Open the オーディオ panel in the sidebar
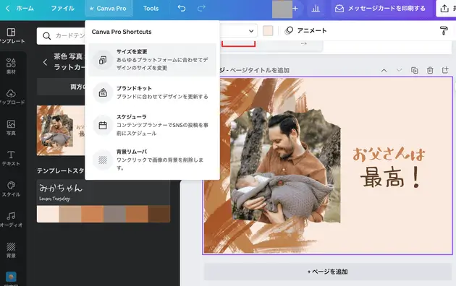 tap(11, 220)
